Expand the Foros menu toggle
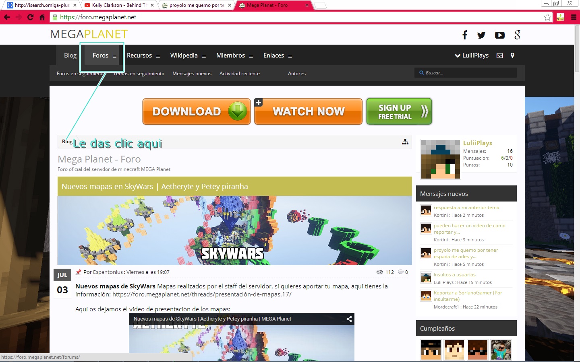The width and height of the screenshot is (580, 362). click(x=114, y=56)
